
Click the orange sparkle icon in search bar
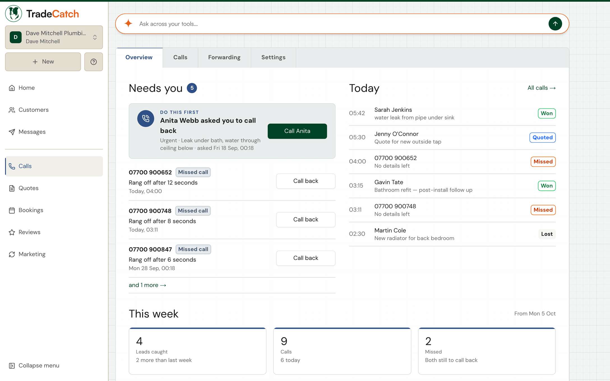coord(128,24)
